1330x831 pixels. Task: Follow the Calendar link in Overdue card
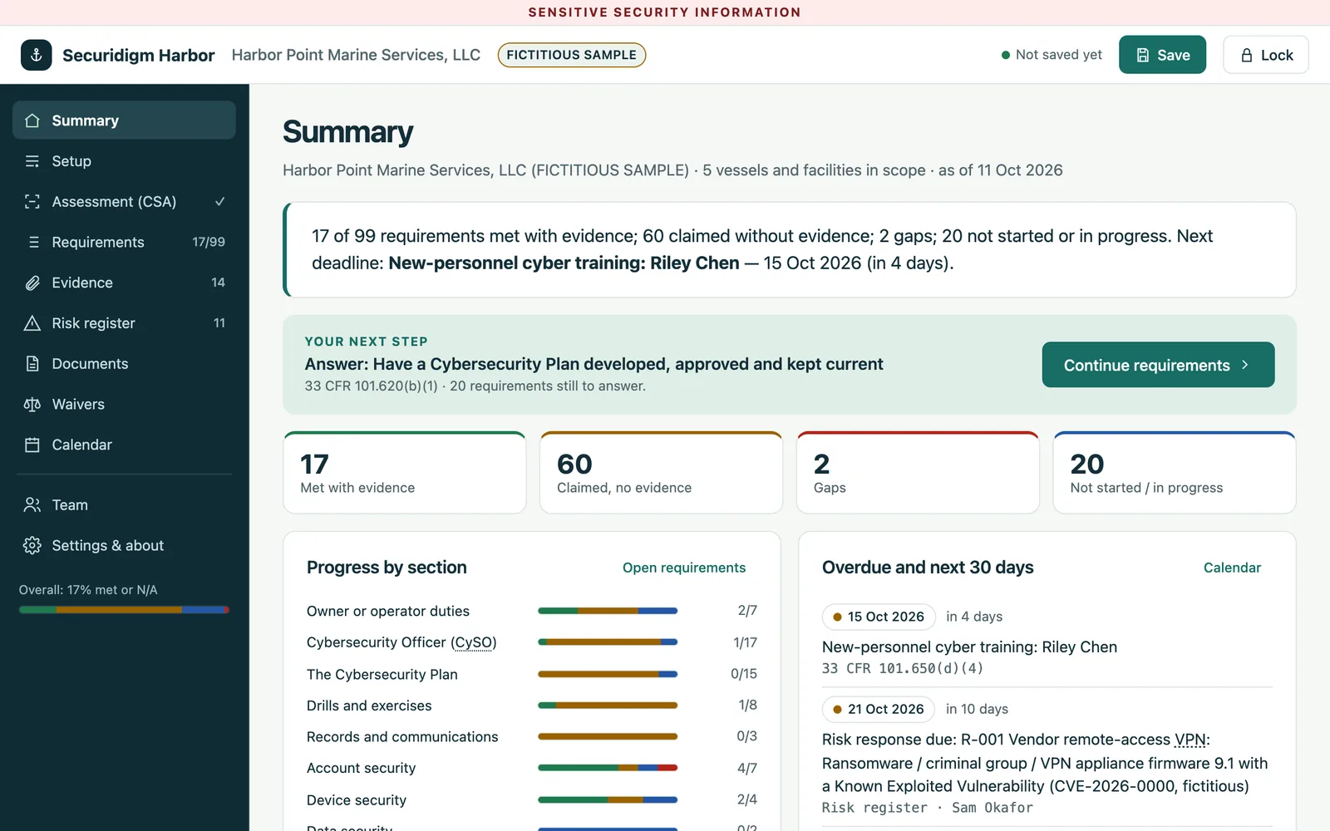tap(1232, 568)
